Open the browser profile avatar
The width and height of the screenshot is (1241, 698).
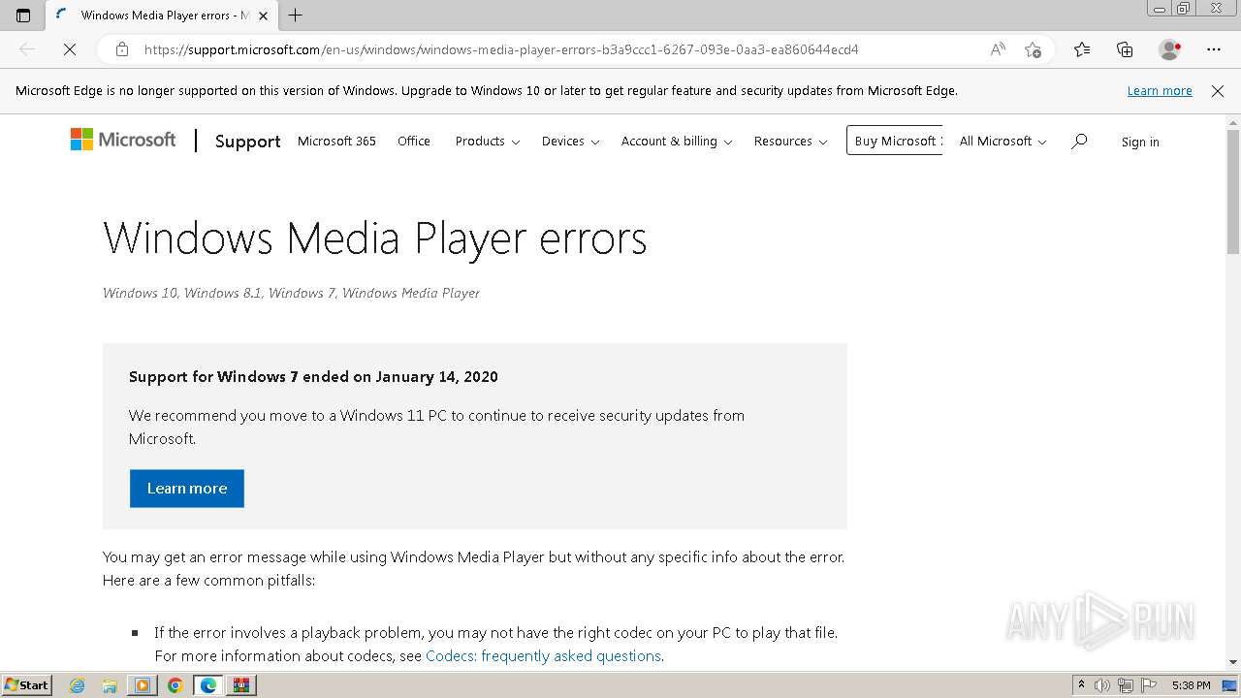tap(1169, 49)
